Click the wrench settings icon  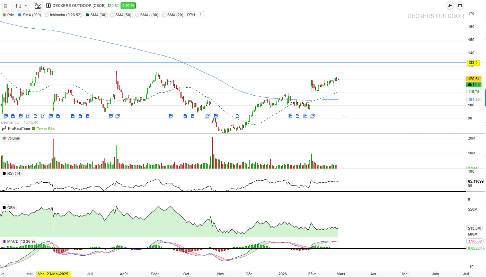[449, 6]
